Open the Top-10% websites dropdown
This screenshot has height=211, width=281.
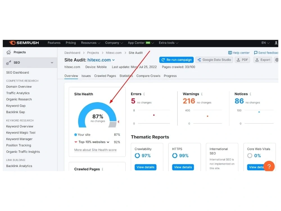94,142
